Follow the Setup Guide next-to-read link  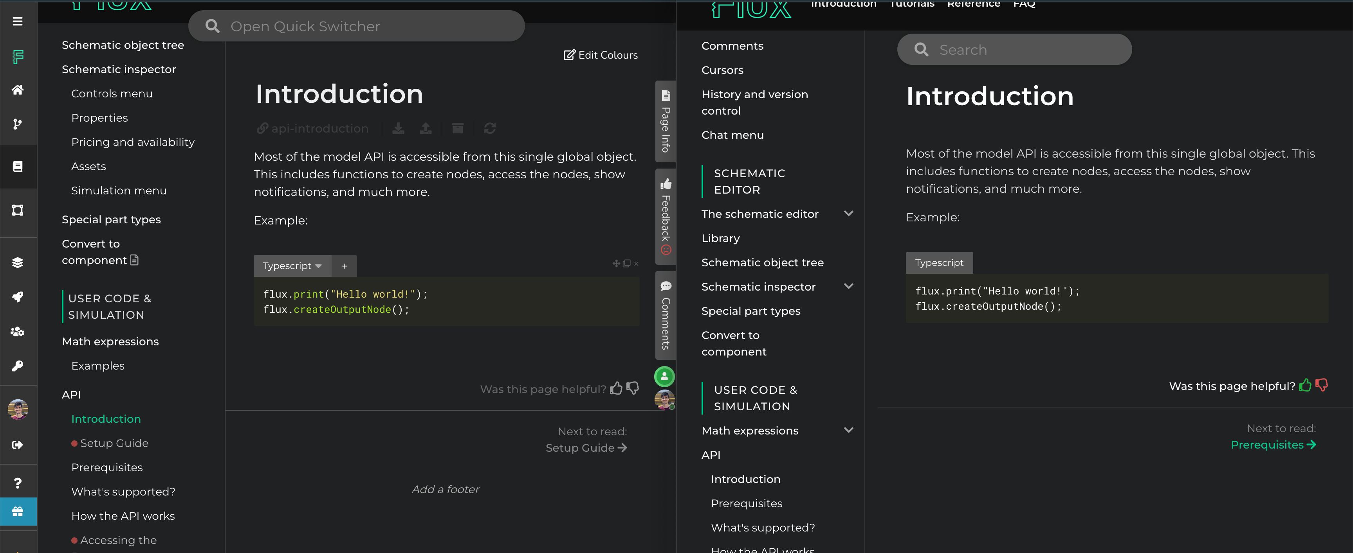[x=586, y=448]
